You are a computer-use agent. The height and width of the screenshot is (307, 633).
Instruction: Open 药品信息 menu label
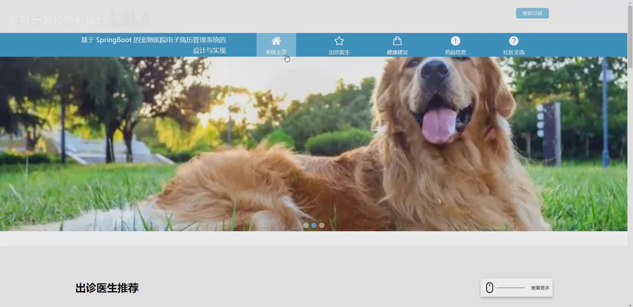coord(455,52)
